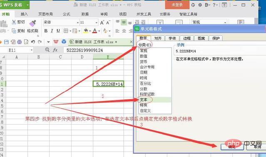Screen dimensions: 266x157
Task: Click the align left icon in ribbon
Action: coord(117,31)
